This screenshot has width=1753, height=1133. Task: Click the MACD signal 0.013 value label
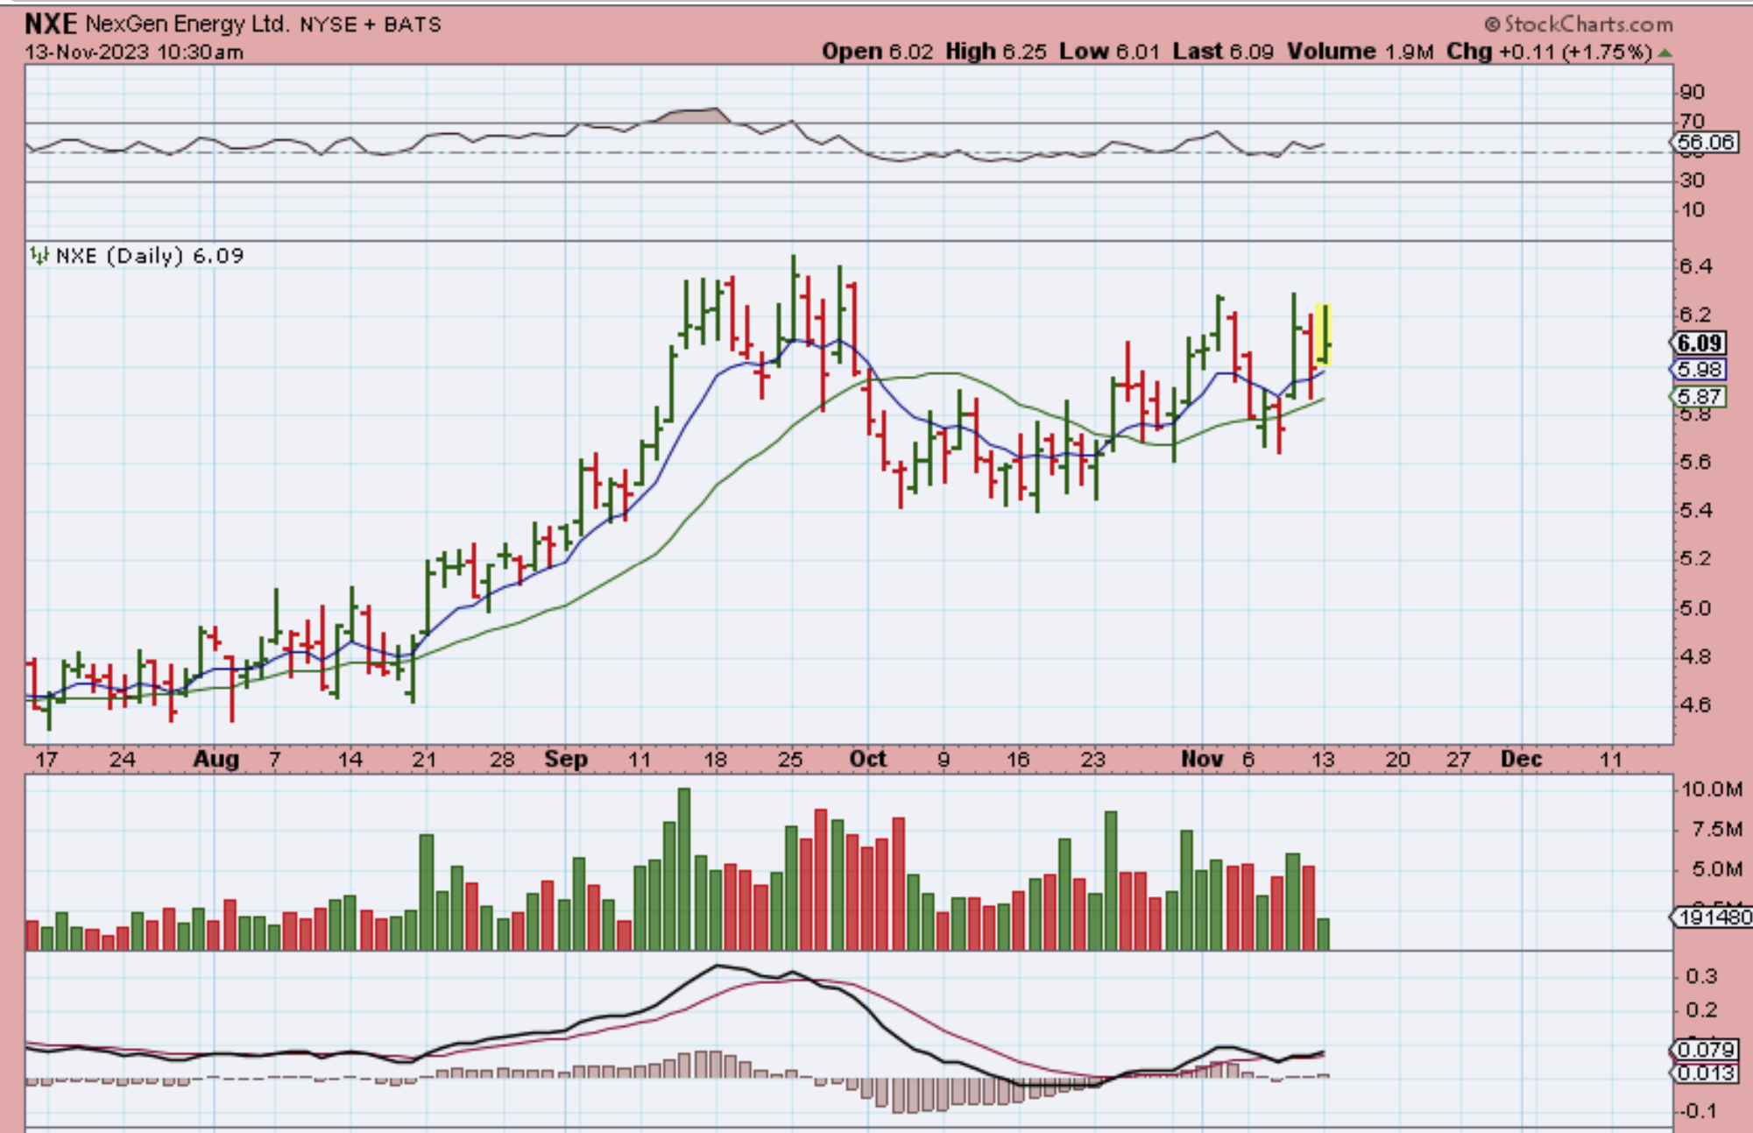tap(1705, 1073)
